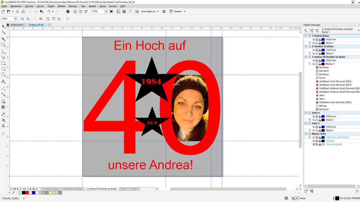
Task: Click the zoom out magnifier icon
Action: click(x=28, y=19)
